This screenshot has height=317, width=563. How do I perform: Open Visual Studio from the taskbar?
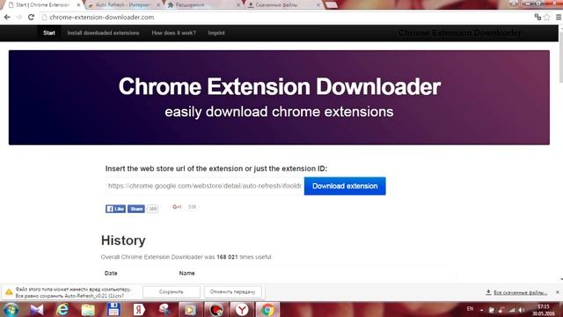click(37, 310)
